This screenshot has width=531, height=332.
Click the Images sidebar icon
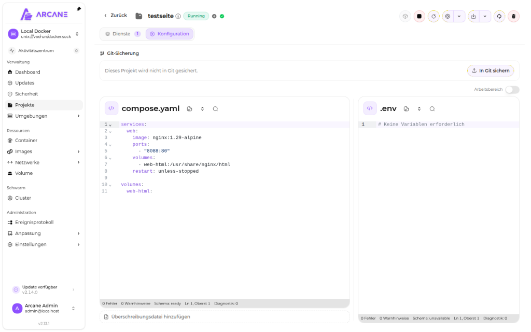pyautogui.click(x=10, y=151)
